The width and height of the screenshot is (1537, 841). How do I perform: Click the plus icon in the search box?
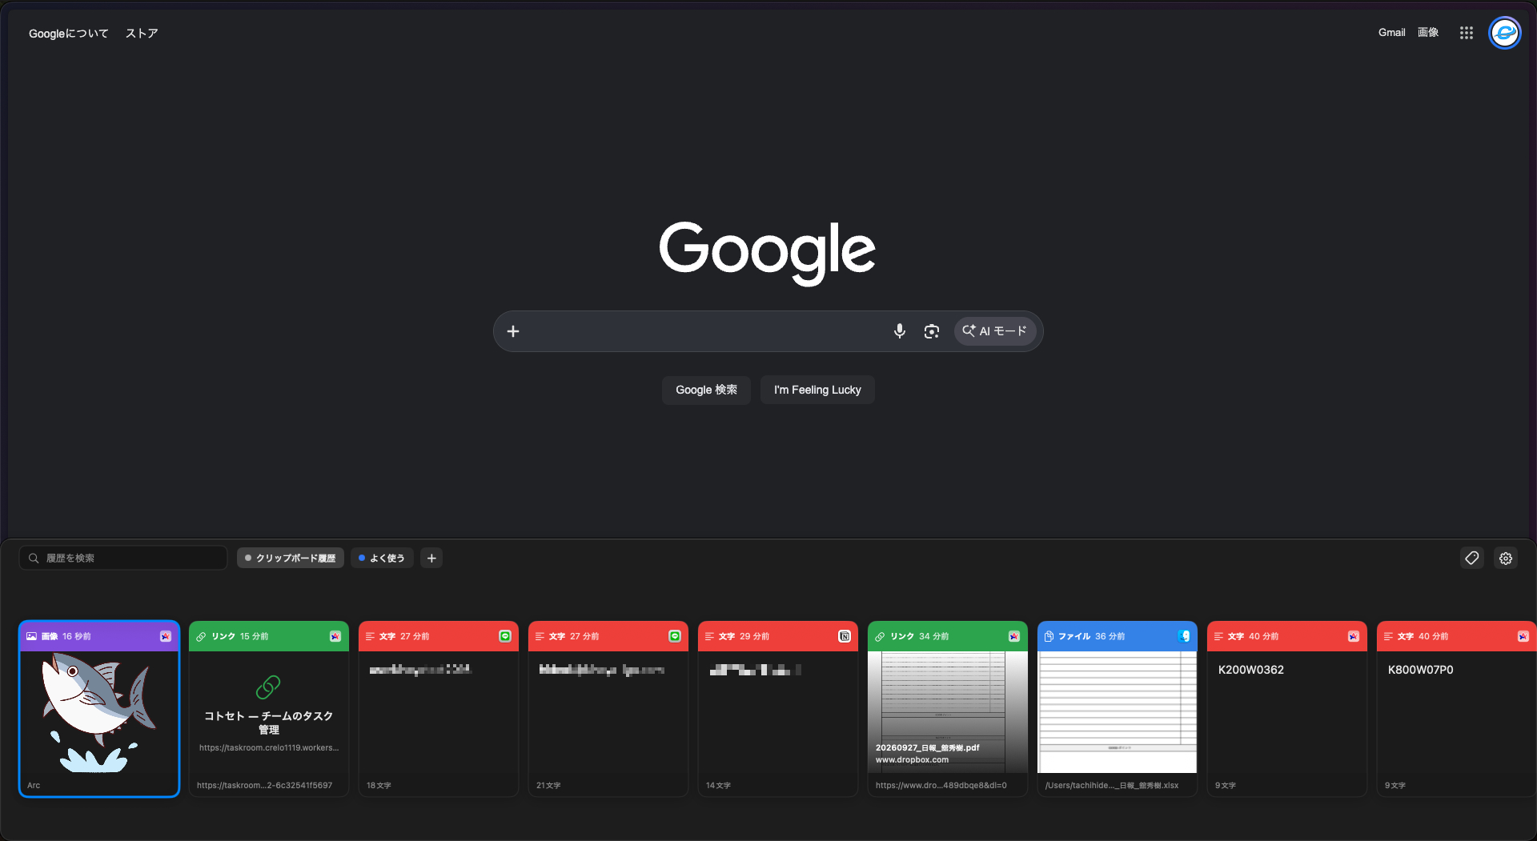(513, 331)
